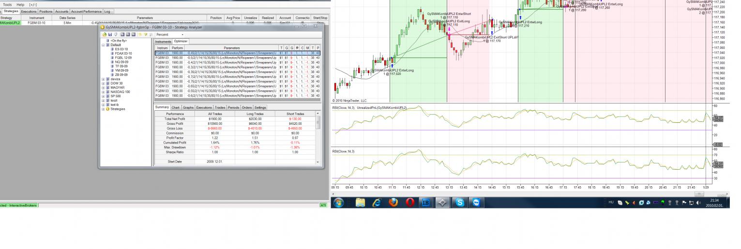Select FDAX 03-10 instrument
The height and width of the screenshot is (249, 741).
pos(123,54)
